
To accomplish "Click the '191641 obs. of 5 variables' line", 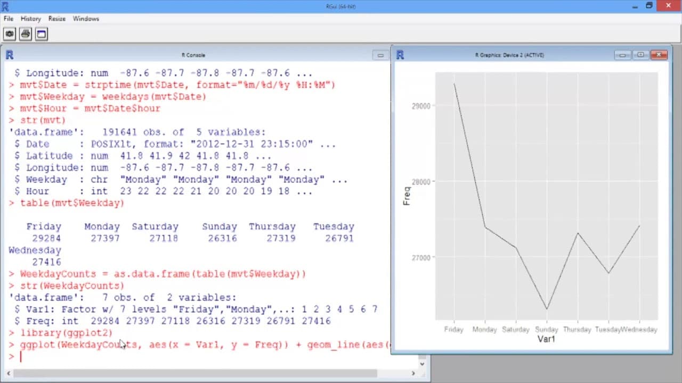I will coord(136,132).
